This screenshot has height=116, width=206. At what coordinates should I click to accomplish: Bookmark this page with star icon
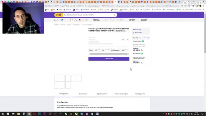(189, 6)
